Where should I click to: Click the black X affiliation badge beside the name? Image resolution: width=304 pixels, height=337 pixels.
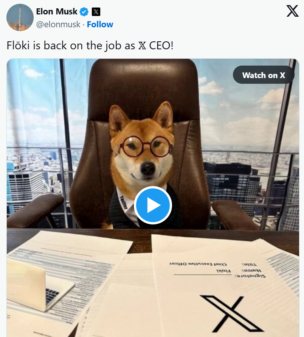click(x=96, y=11)
